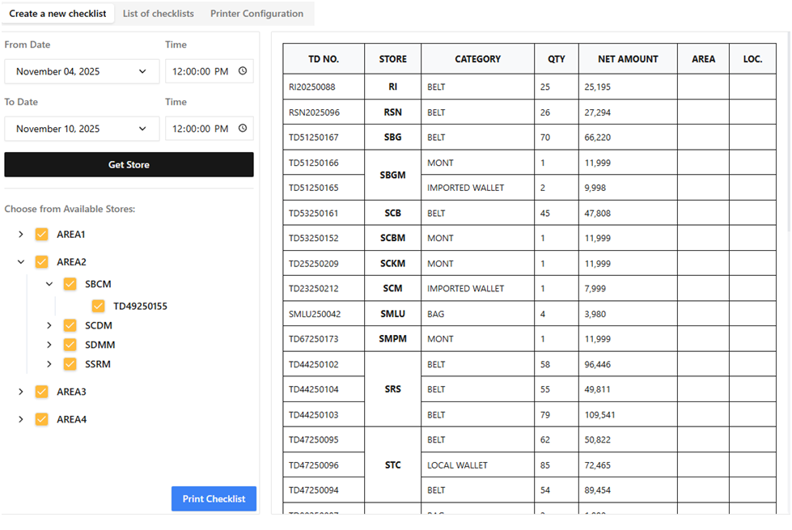
Task: Click the TD NO. column header
Action: (x=324, y=59)
